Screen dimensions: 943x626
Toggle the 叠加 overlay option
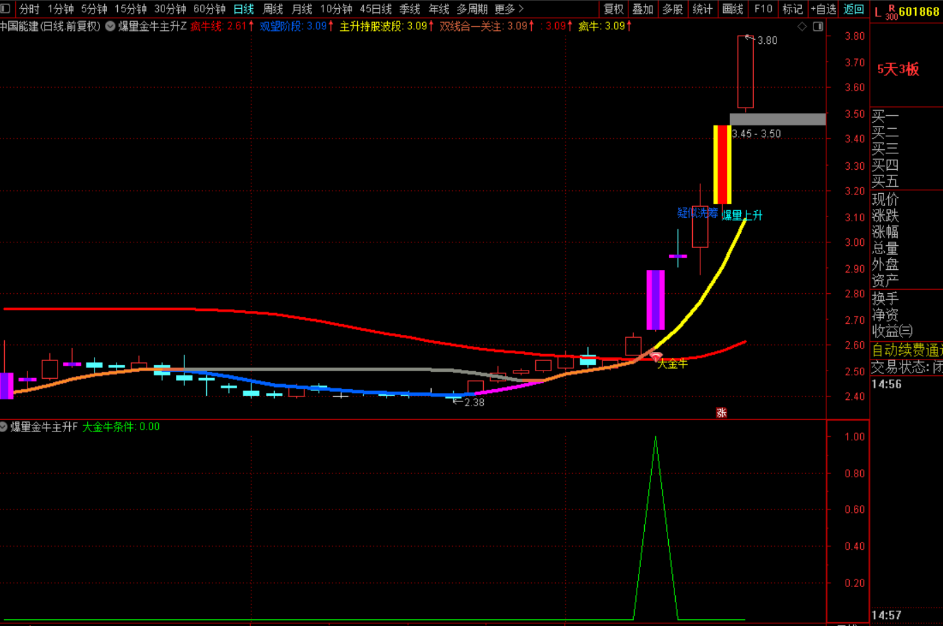(643, 9)
